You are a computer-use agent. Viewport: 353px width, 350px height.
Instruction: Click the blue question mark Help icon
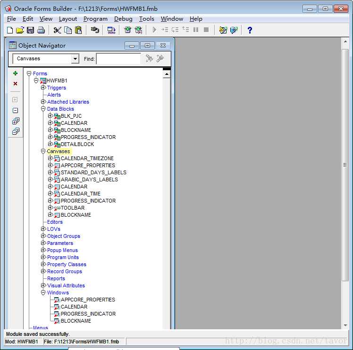pyautogui.click(x=250, y=30)
